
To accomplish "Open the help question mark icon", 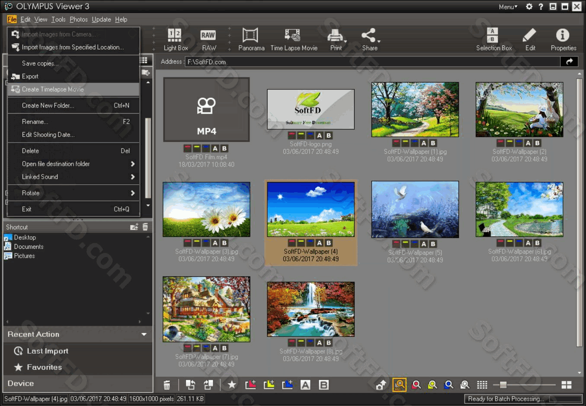I will (x=541, y=6).
